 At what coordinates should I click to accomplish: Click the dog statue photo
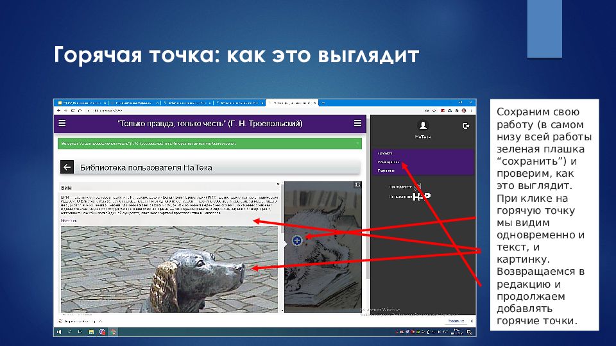169,269
